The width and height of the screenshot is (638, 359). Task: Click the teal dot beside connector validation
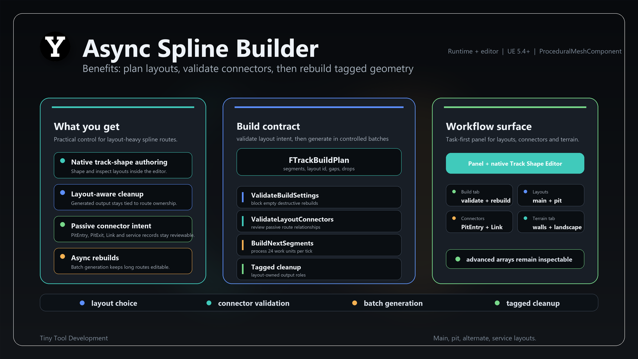click(x=209, y=303)
